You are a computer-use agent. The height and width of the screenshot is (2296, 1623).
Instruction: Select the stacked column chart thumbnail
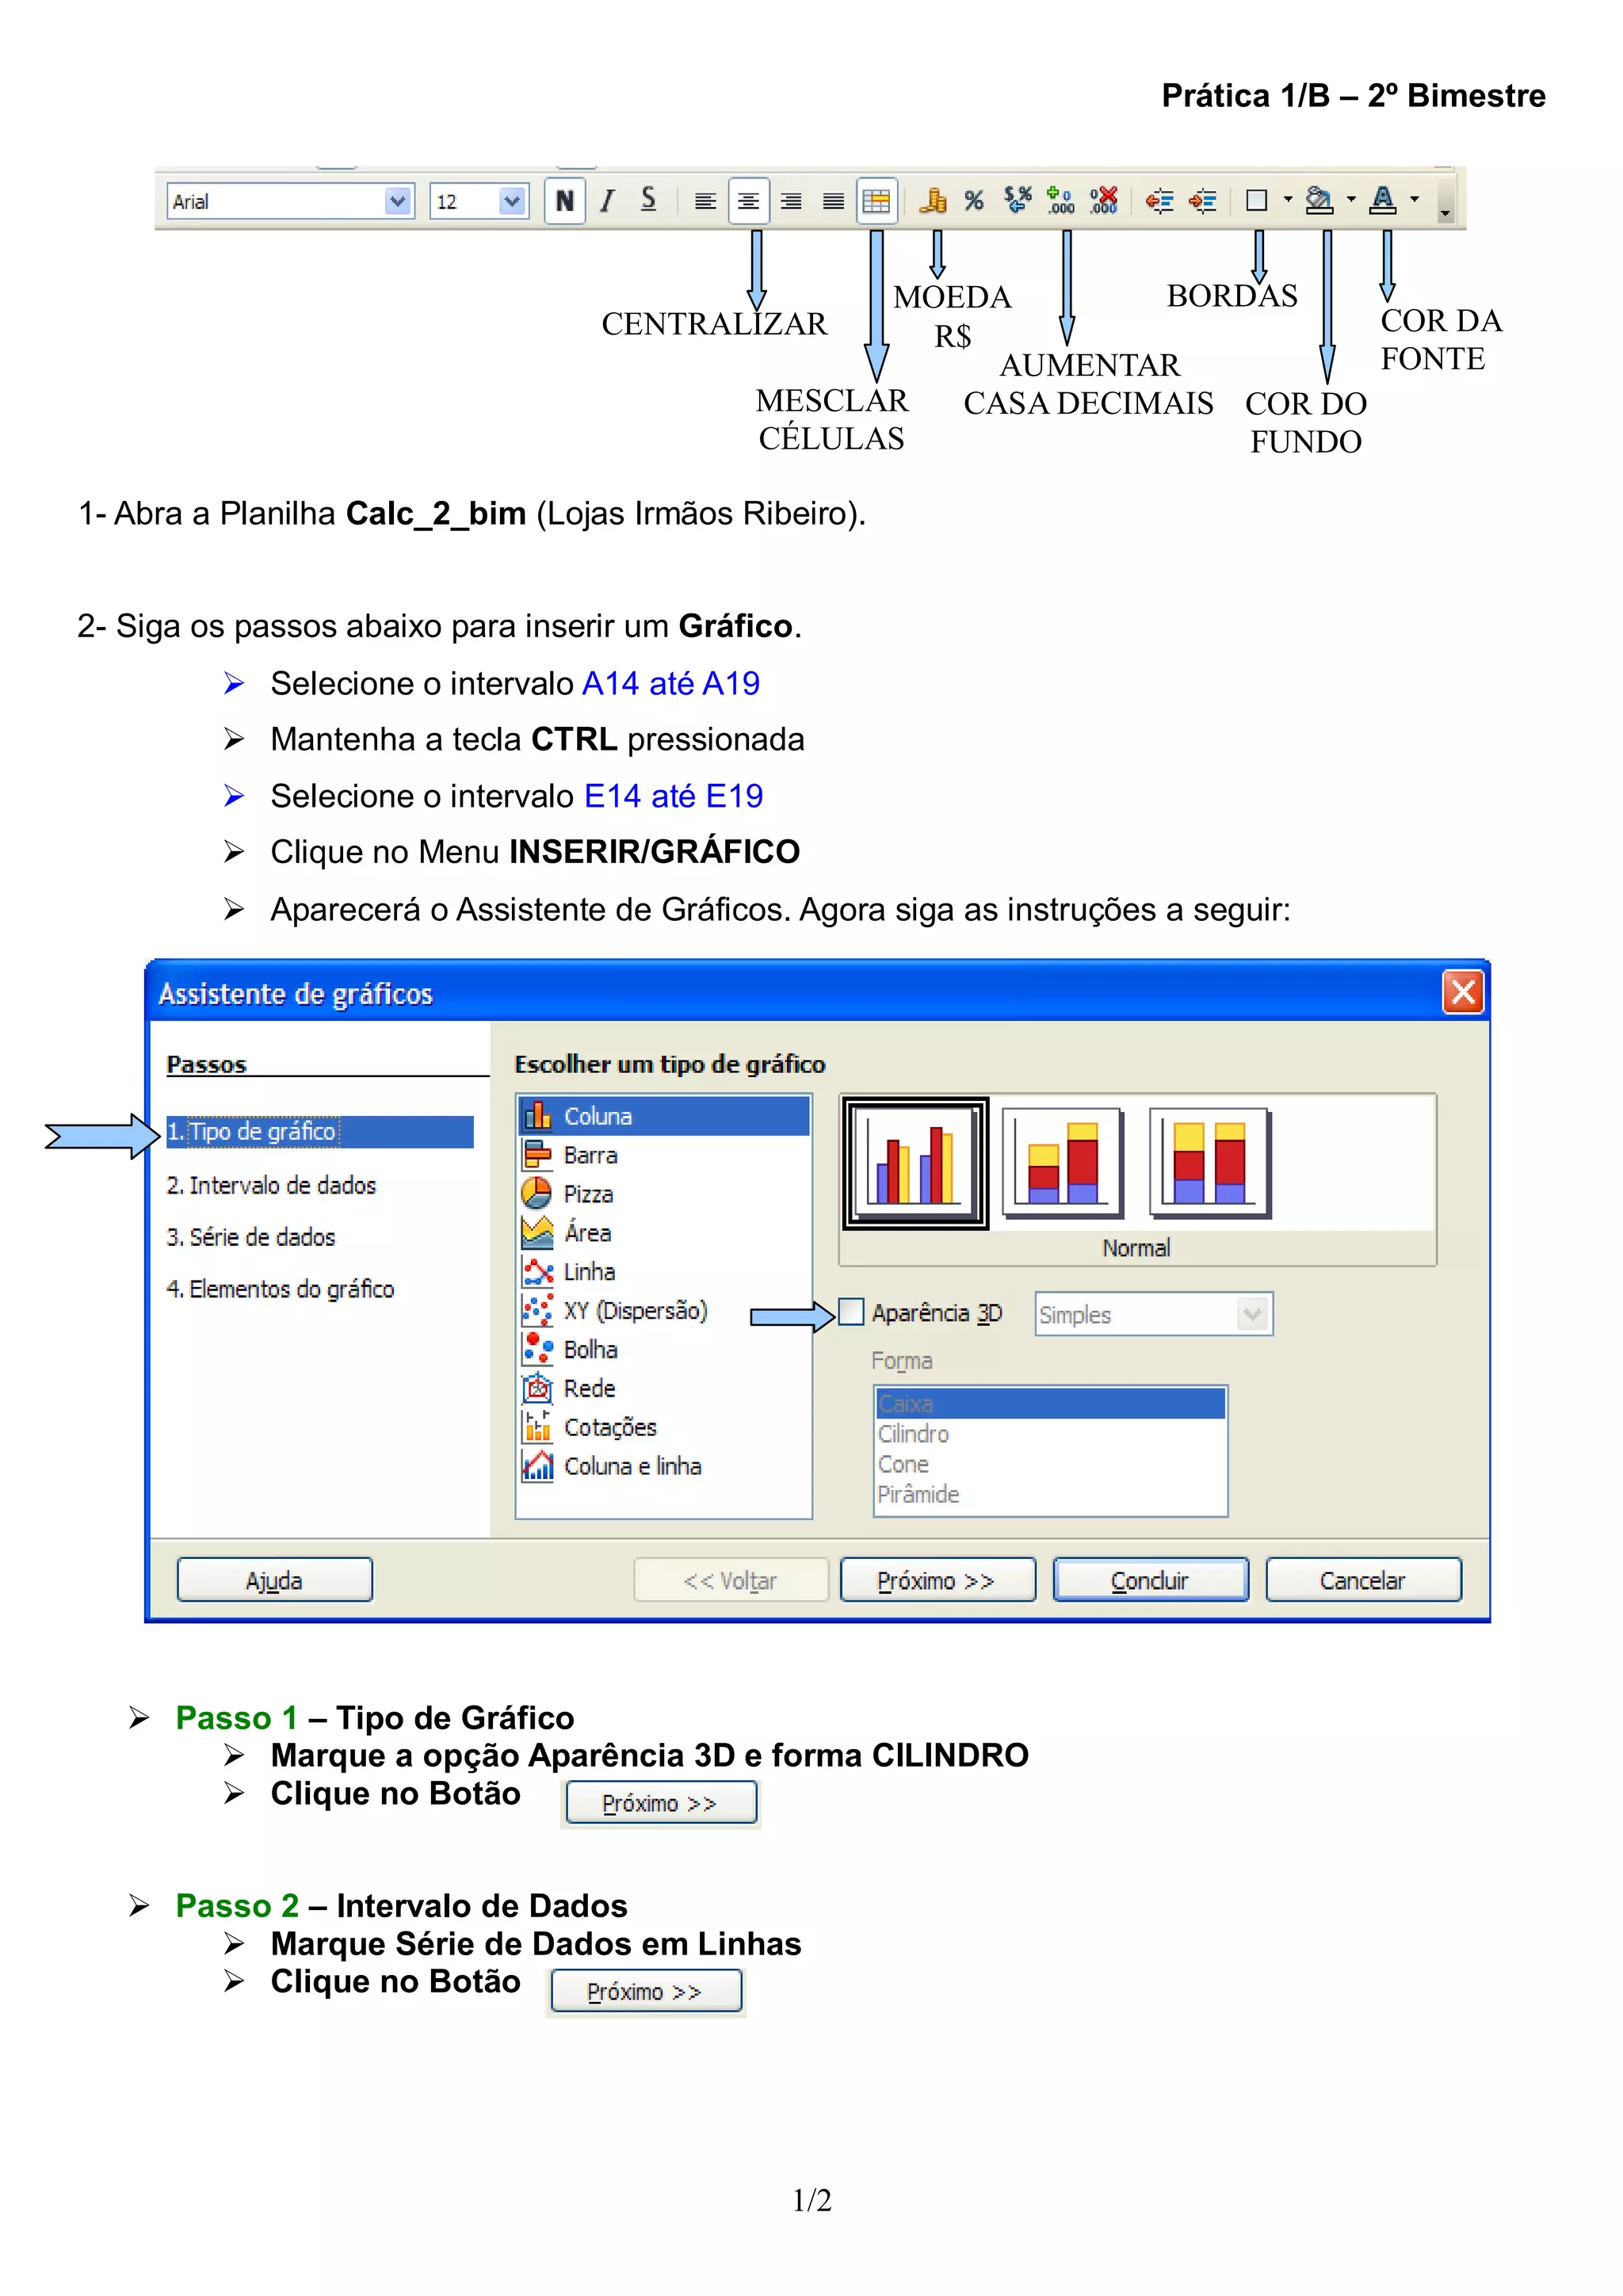coord(1062,1163)
